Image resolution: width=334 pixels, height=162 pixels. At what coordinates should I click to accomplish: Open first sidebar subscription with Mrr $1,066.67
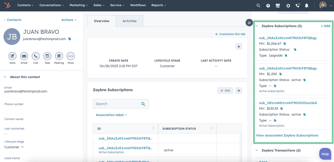tap(288, 38)
